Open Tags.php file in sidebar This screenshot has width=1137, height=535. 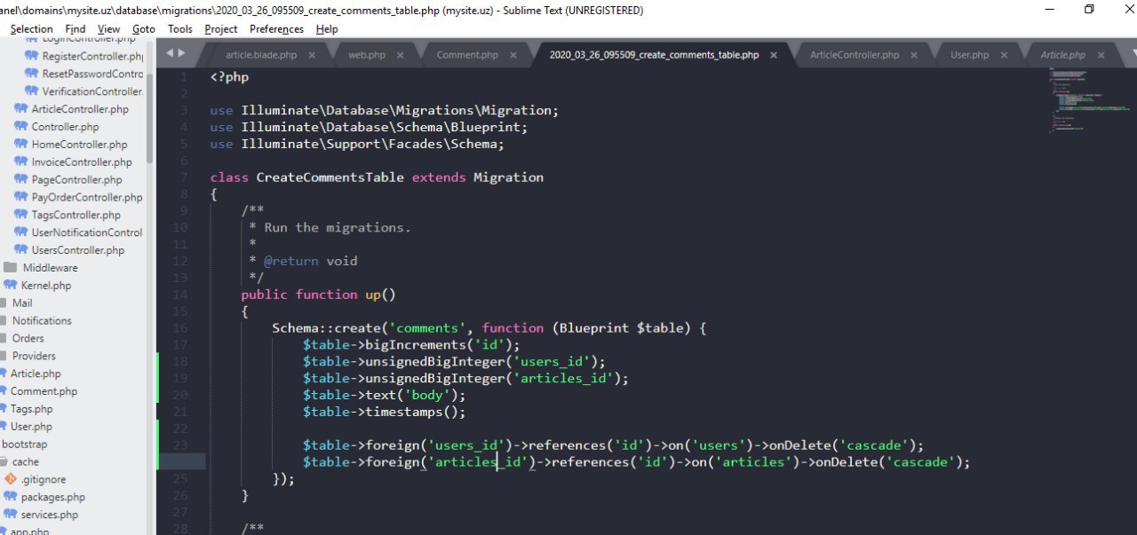(31, 409)
